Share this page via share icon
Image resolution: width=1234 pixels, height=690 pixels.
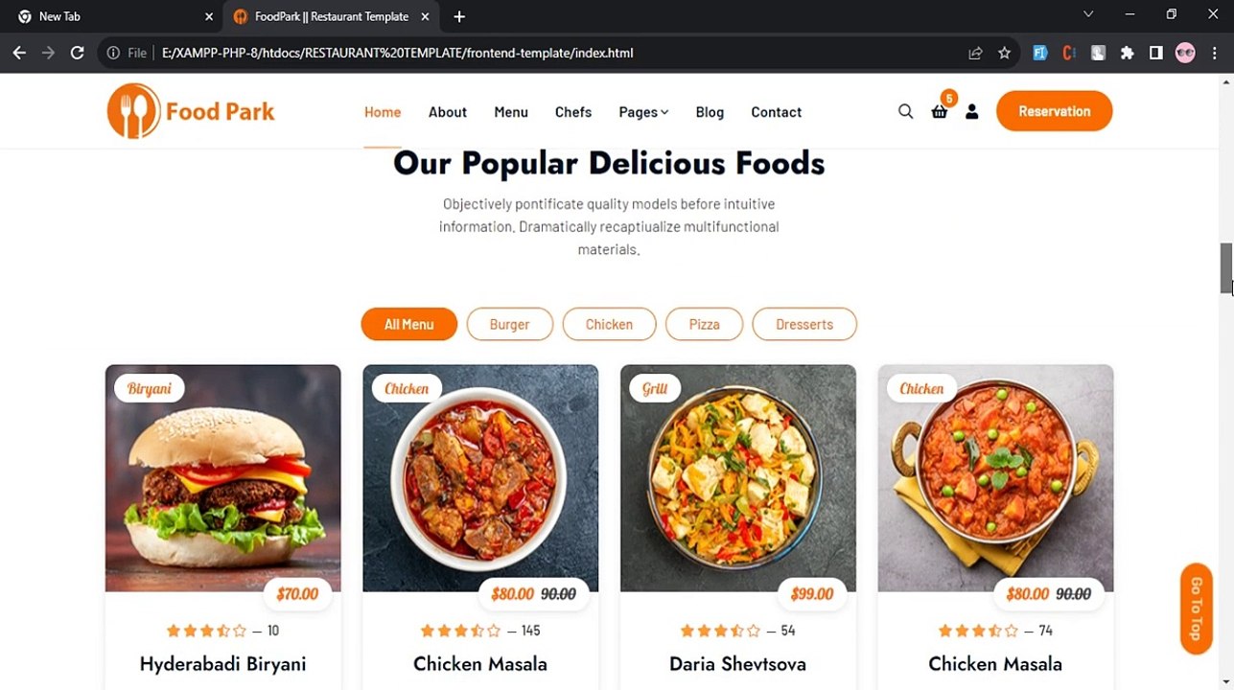click(975, 53)
